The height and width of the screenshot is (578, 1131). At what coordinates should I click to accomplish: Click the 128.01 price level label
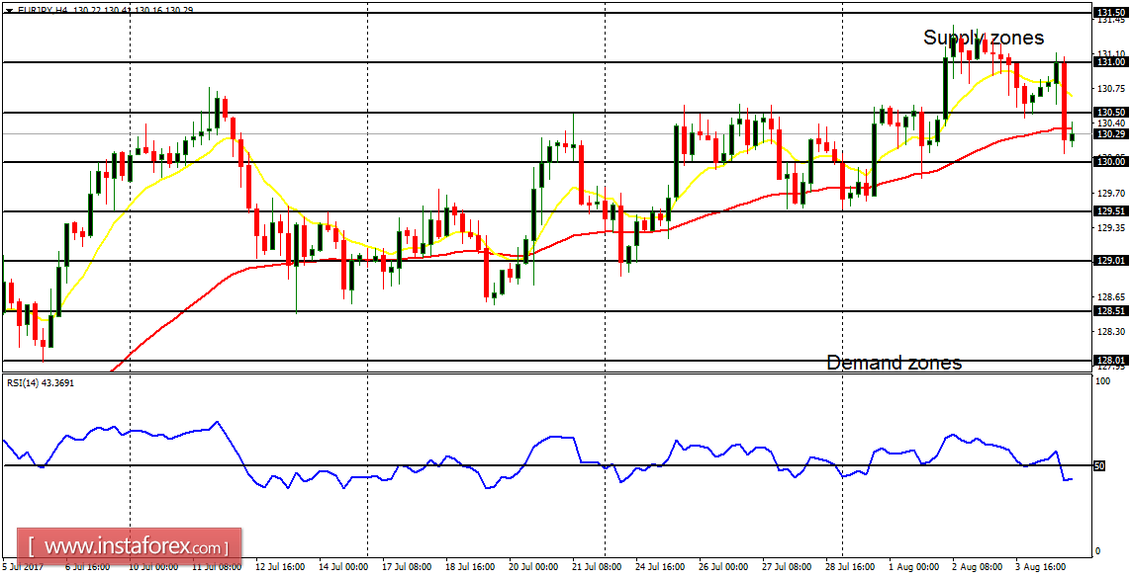point(1109,360)
